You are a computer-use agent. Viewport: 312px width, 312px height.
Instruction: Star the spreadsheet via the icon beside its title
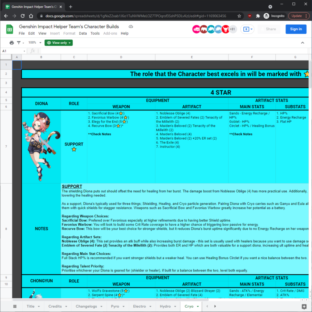click(131, 26)
